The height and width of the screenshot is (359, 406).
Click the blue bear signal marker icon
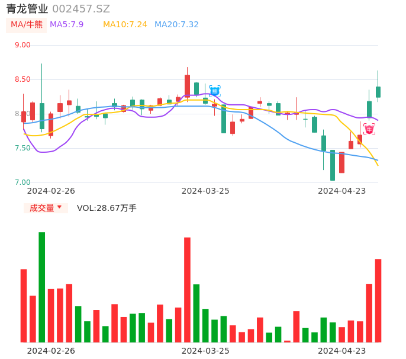point(214,91)
